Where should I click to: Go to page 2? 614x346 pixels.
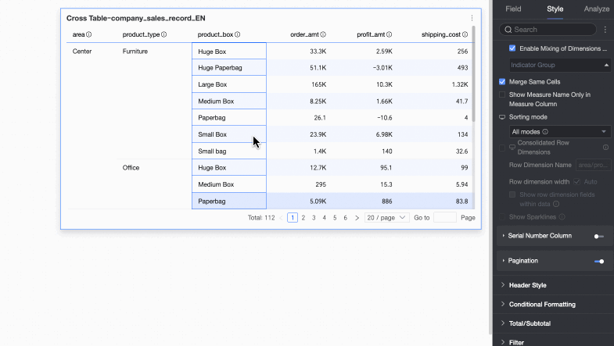point(303,218)
